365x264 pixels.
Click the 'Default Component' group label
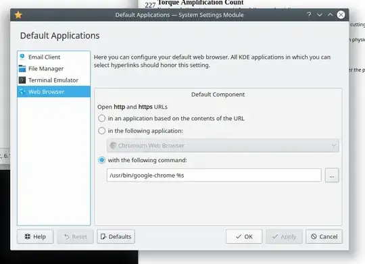tap(218, 95)
